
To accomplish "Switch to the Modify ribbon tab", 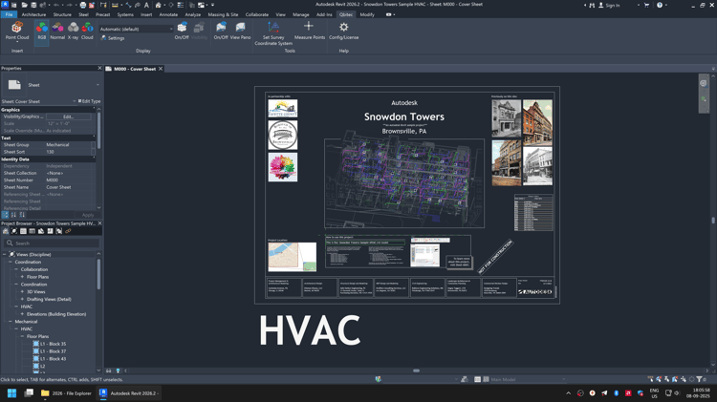I will pos(367,14).
